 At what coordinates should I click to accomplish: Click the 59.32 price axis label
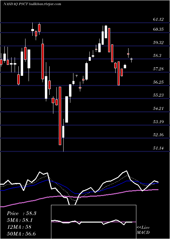tap(158, 43)
